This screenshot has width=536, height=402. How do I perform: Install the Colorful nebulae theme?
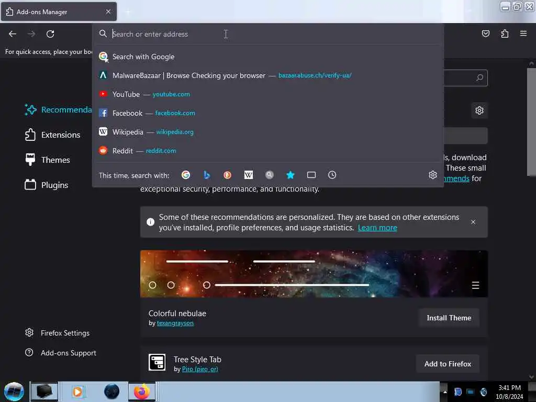tap(449, 318)
